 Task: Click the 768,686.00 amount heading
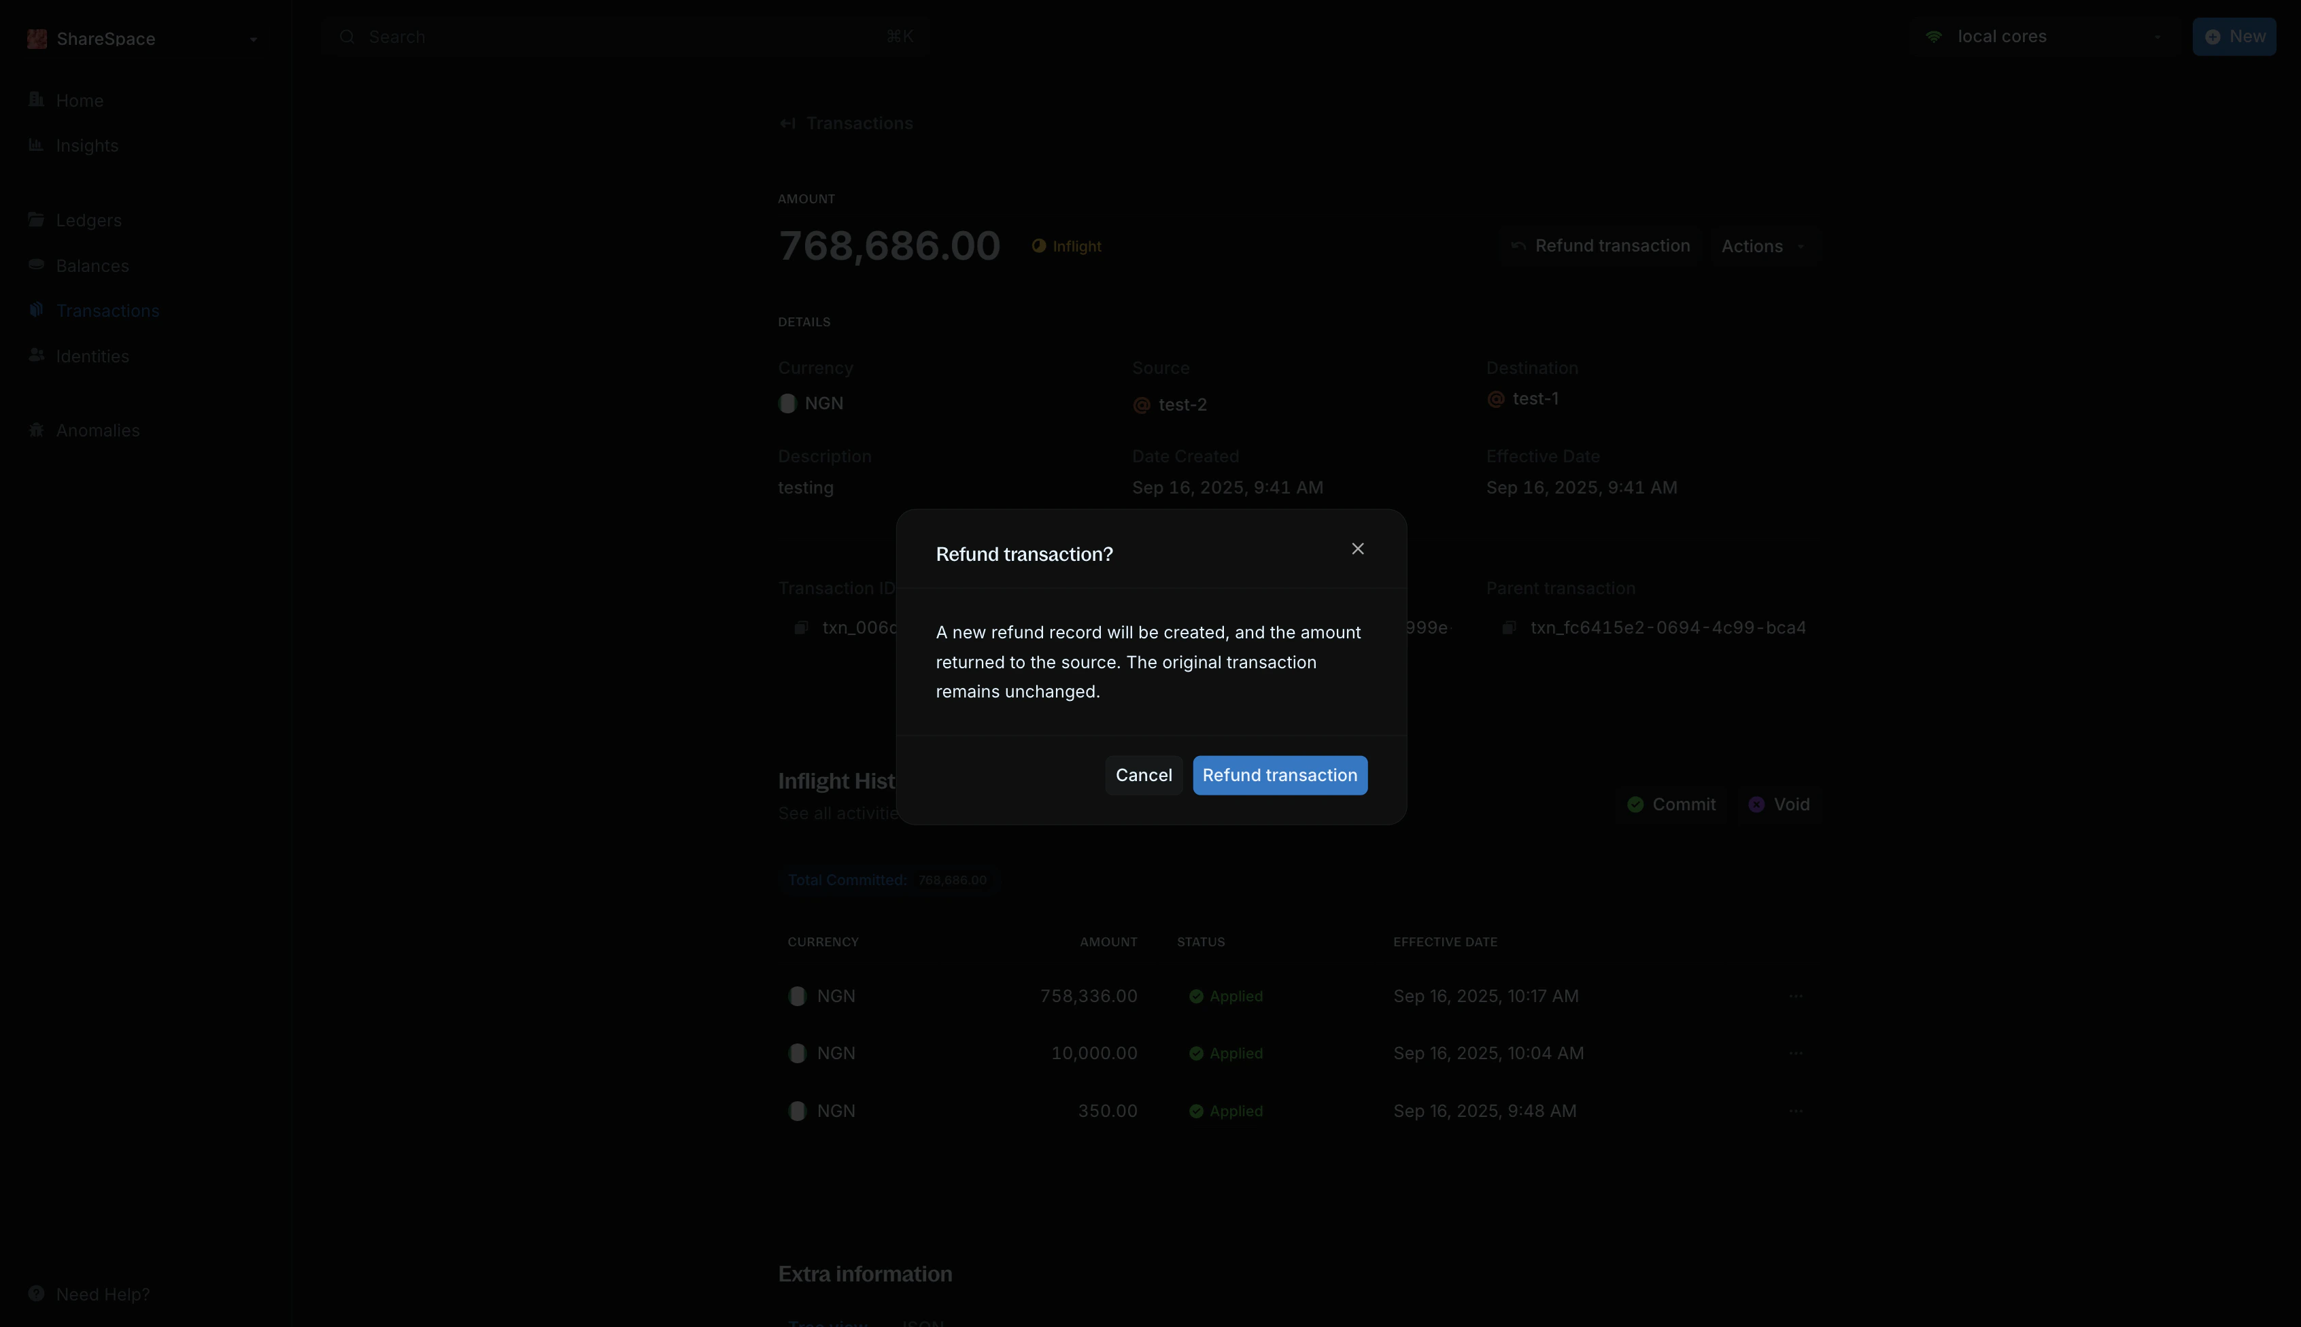tap(889, 246)
